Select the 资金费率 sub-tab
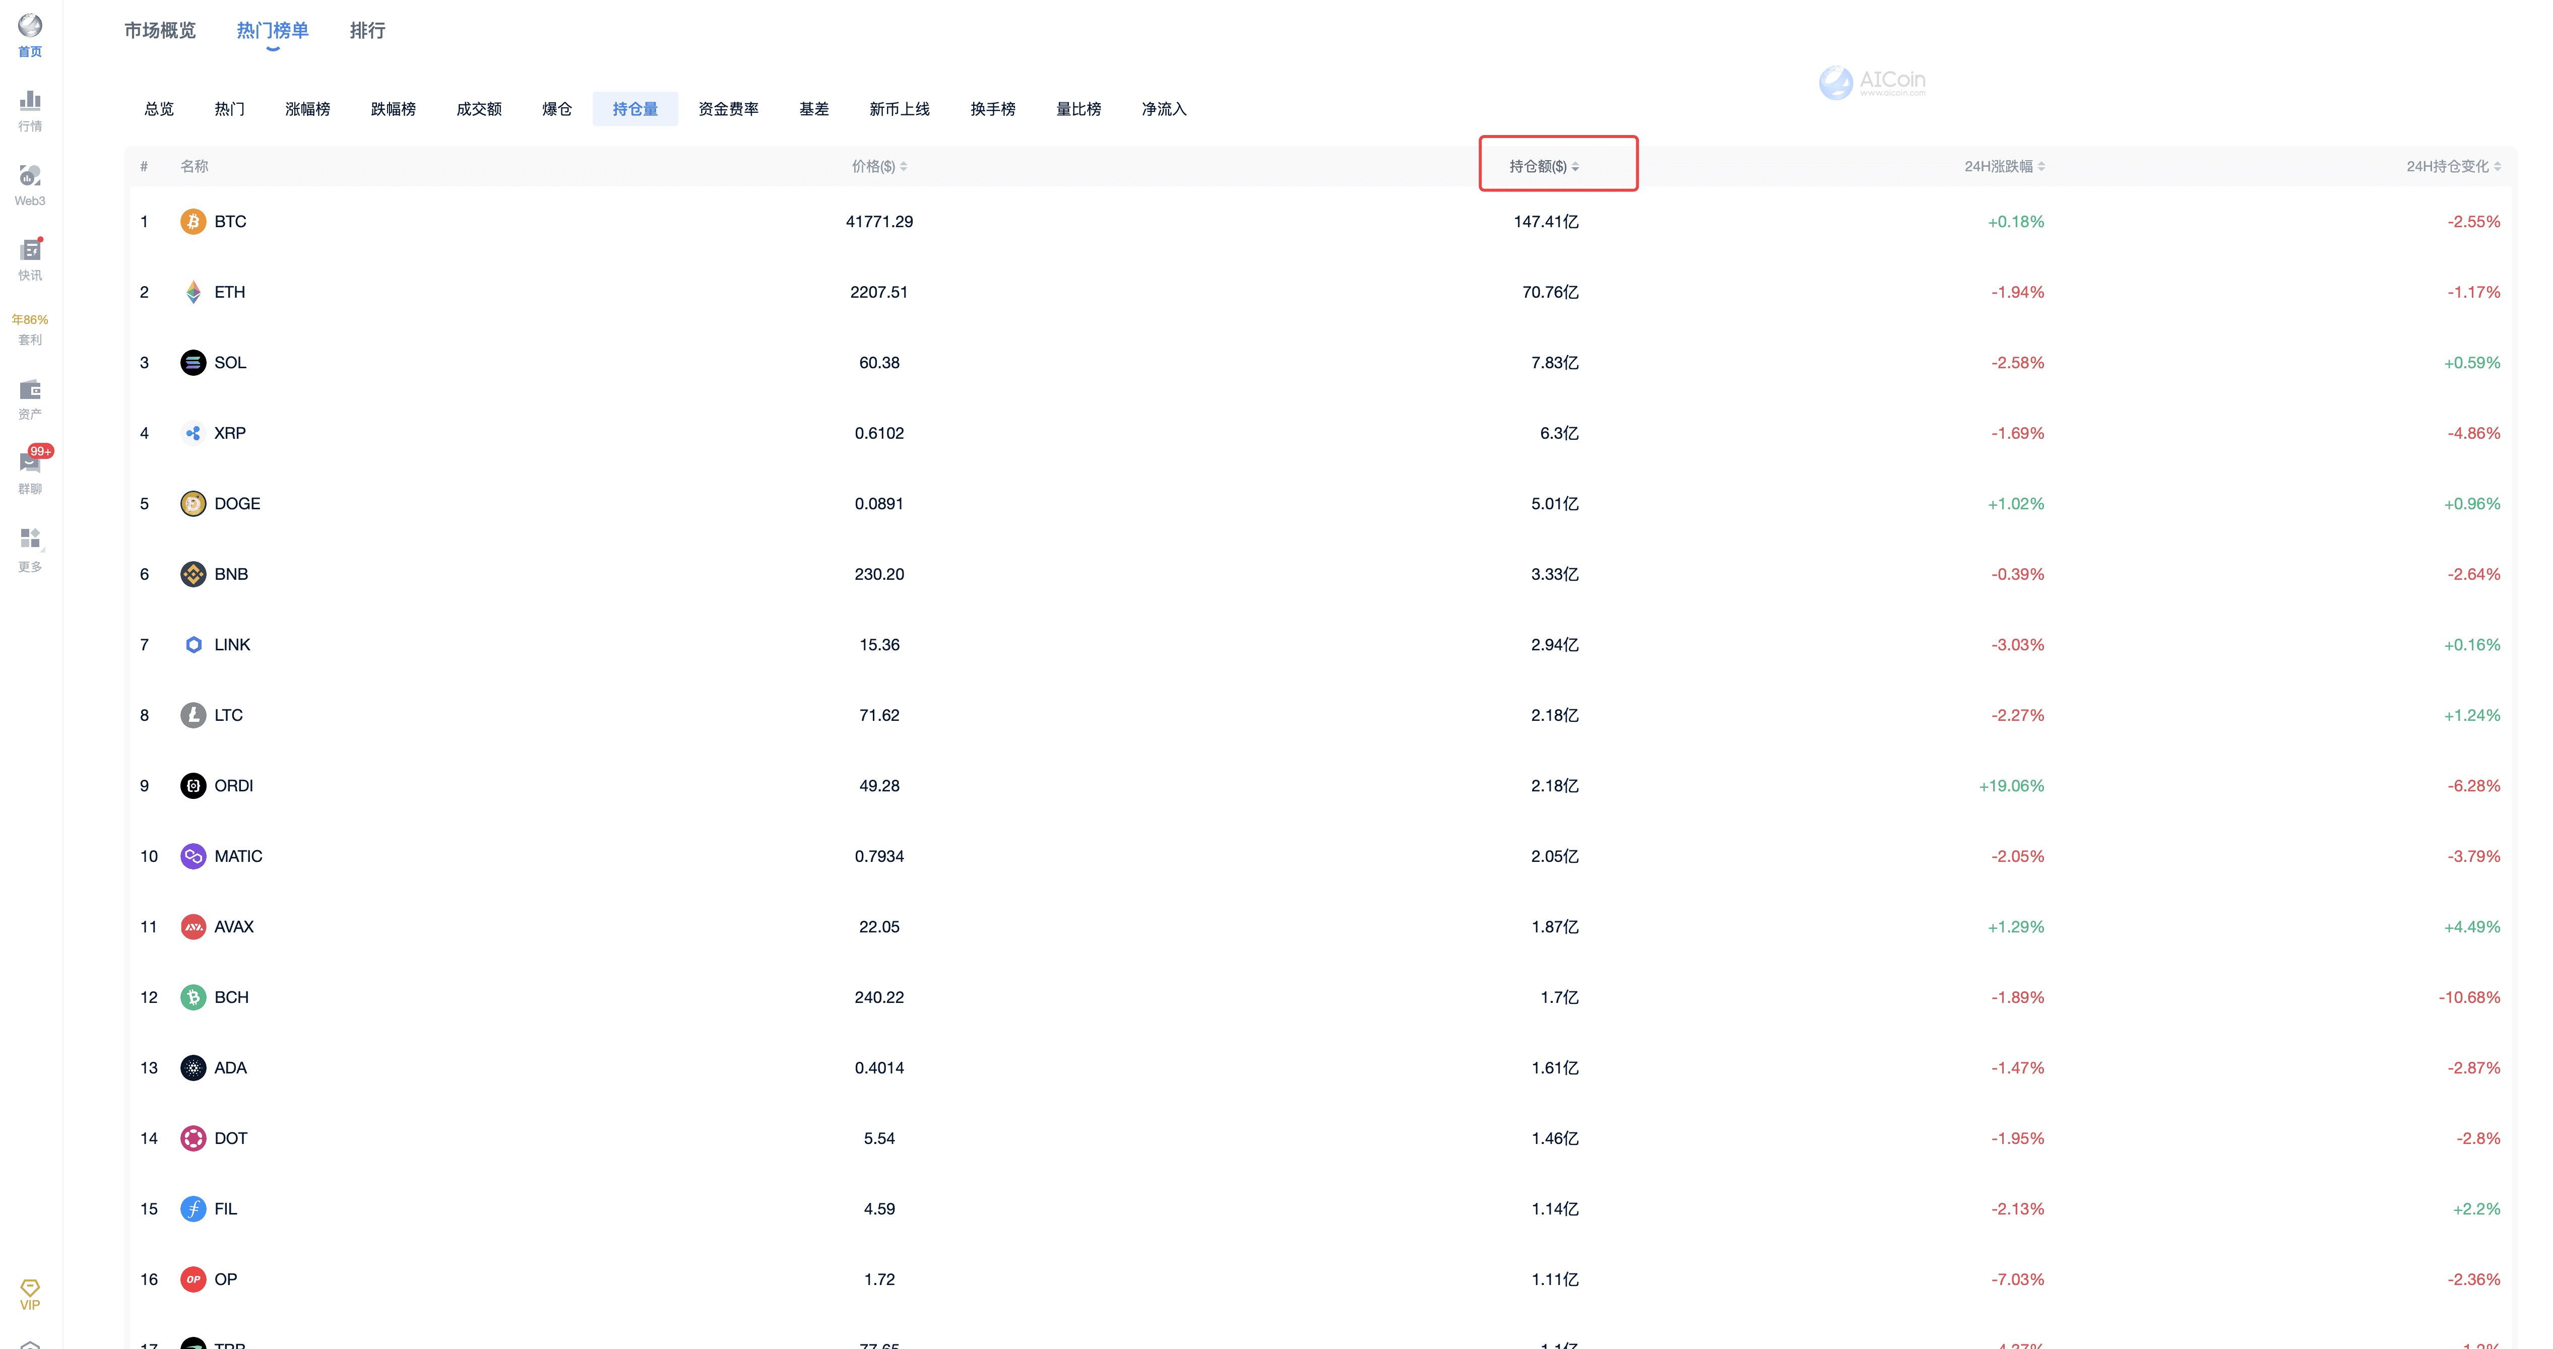 click(x=728, y=109)
